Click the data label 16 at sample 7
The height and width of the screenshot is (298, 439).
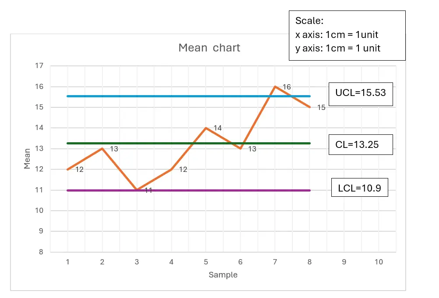point(287,87)
